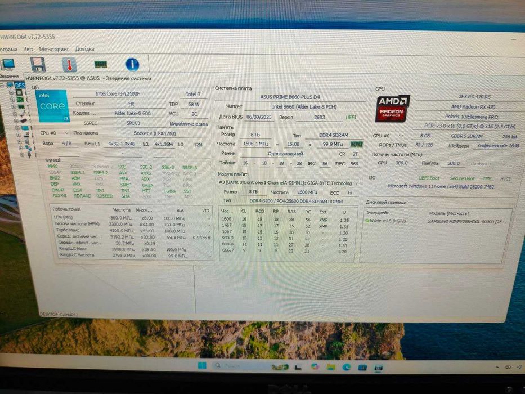
Task: Click the TPM indicator
Action: point(487,178)
